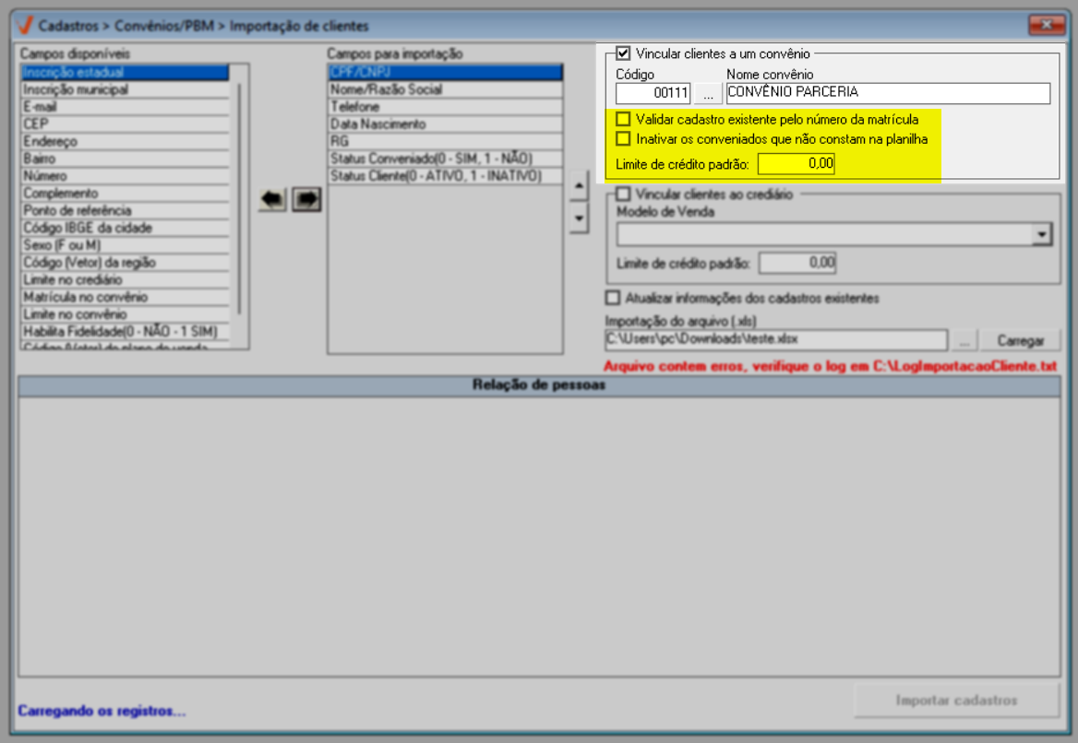The width and height of the screenshot is (1078, 743).
Task: Select Inscrição estadual in available fields
Action: click(126, 72)
